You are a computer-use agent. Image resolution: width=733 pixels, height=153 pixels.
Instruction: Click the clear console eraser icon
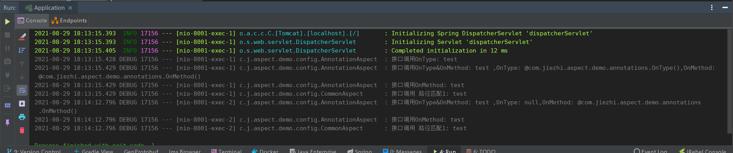pyautogui.click(x=22, y=37)
